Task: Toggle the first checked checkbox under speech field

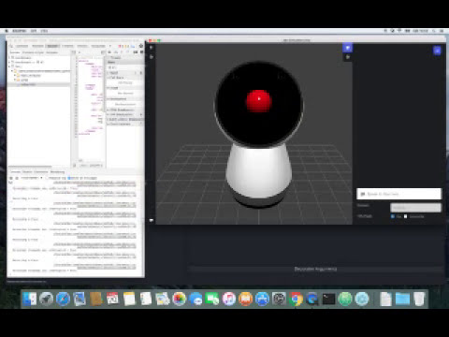Action: click(393, 216)
